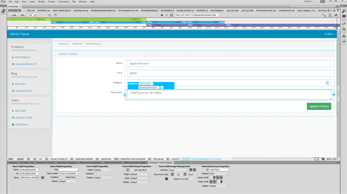
Task: Open the Bootstrap 3 Grid panel tab
Action: (27, 163)
